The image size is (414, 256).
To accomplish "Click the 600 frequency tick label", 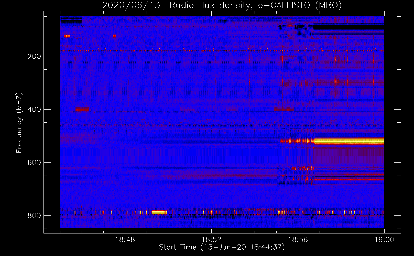I will pos(34,163).
